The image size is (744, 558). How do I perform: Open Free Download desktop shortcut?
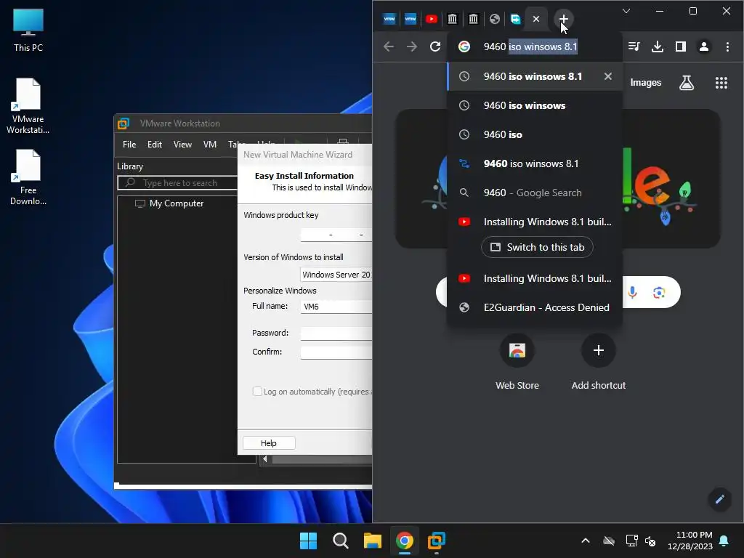[x=28, y=177]
